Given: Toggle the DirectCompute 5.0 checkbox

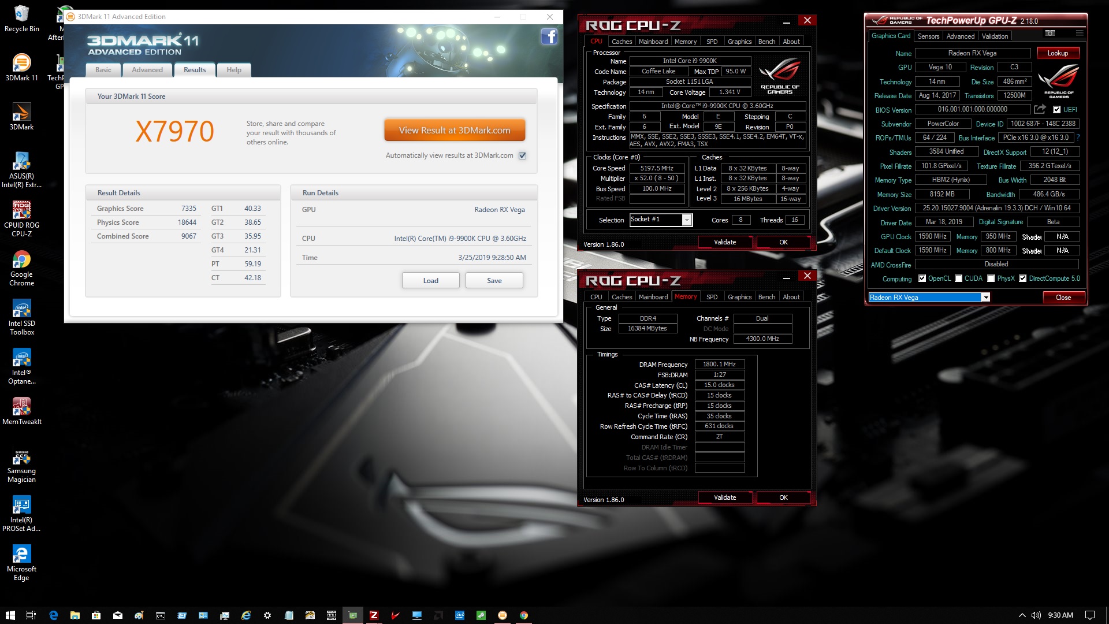Looking at the screenshot, I should [1022, 278].
